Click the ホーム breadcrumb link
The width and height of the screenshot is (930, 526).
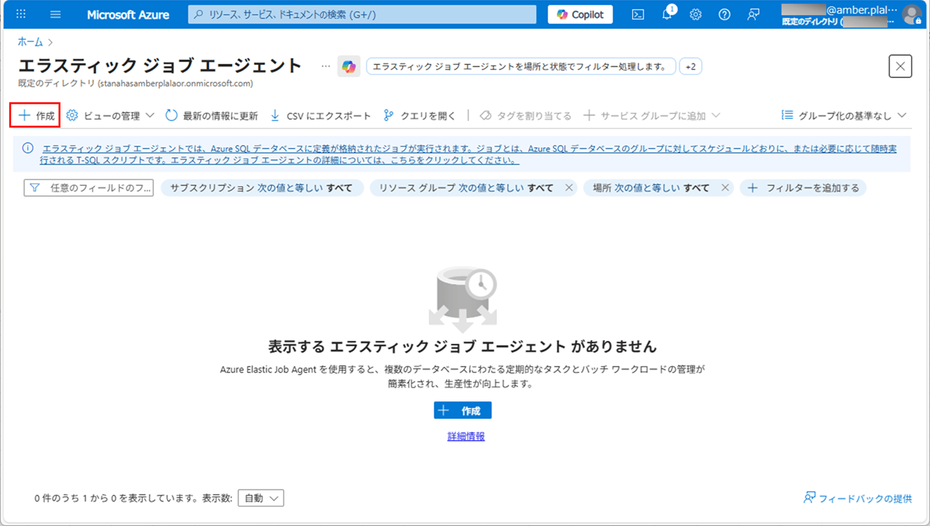[x=30, y=42]
